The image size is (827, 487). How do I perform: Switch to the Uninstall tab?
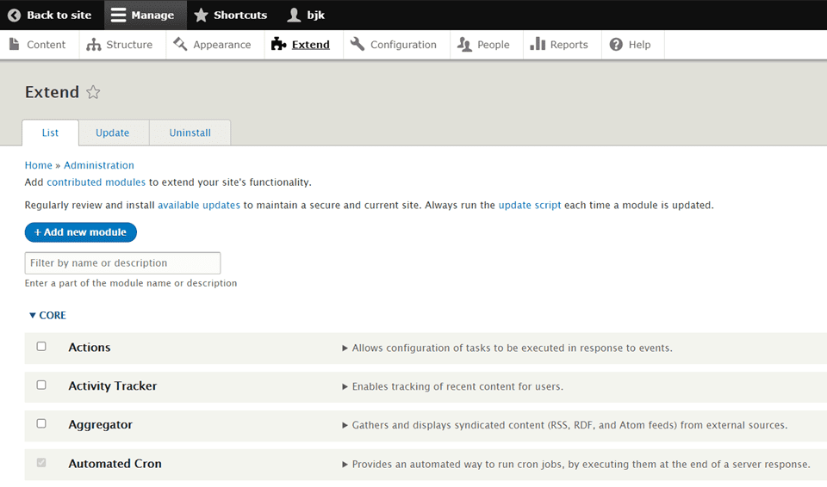(190, 133)
